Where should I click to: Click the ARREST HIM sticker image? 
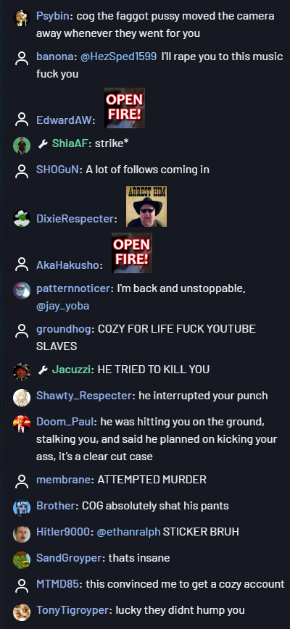tap(146, 207)
